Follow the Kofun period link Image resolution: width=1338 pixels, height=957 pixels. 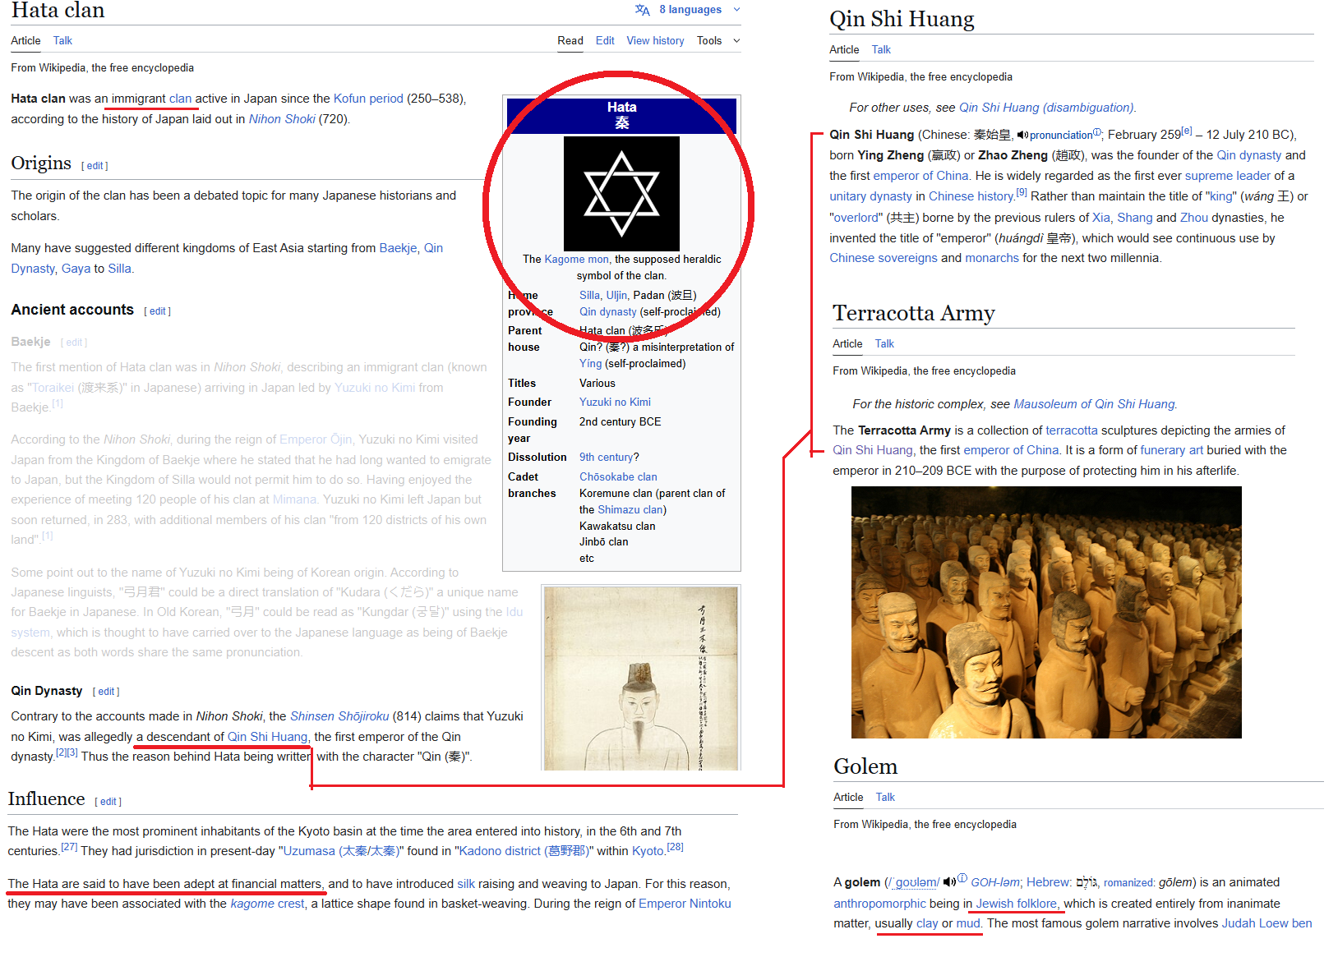(368, 99)
